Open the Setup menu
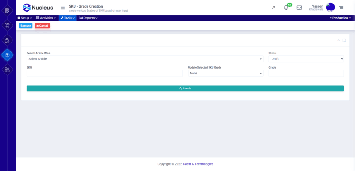Viewport: 355px width, 171px height. (x=25, y=18)
